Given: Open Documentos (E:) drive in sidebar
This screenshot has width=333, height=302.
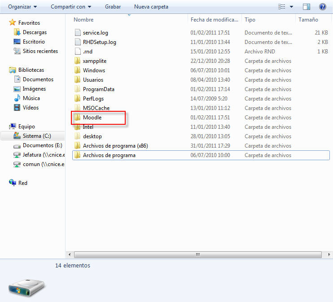Looking at the screenshot, I should point(42,145).
